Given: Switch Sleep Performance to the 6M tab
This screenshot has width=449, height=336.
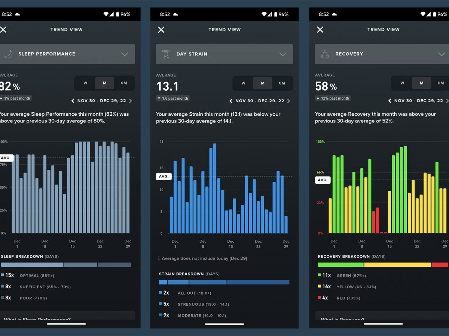Looking at the screenshot, I should click(124, 83).
